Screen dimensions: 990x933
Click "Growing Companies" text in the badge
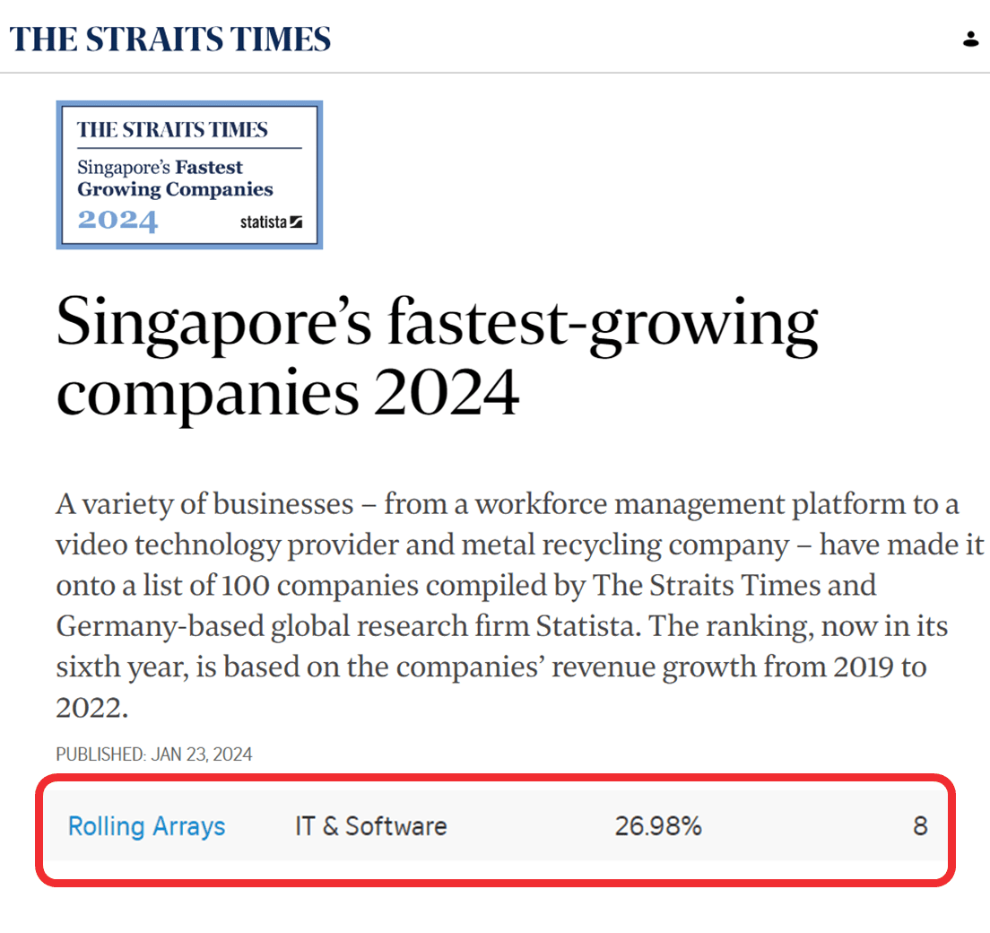[176, 189]
